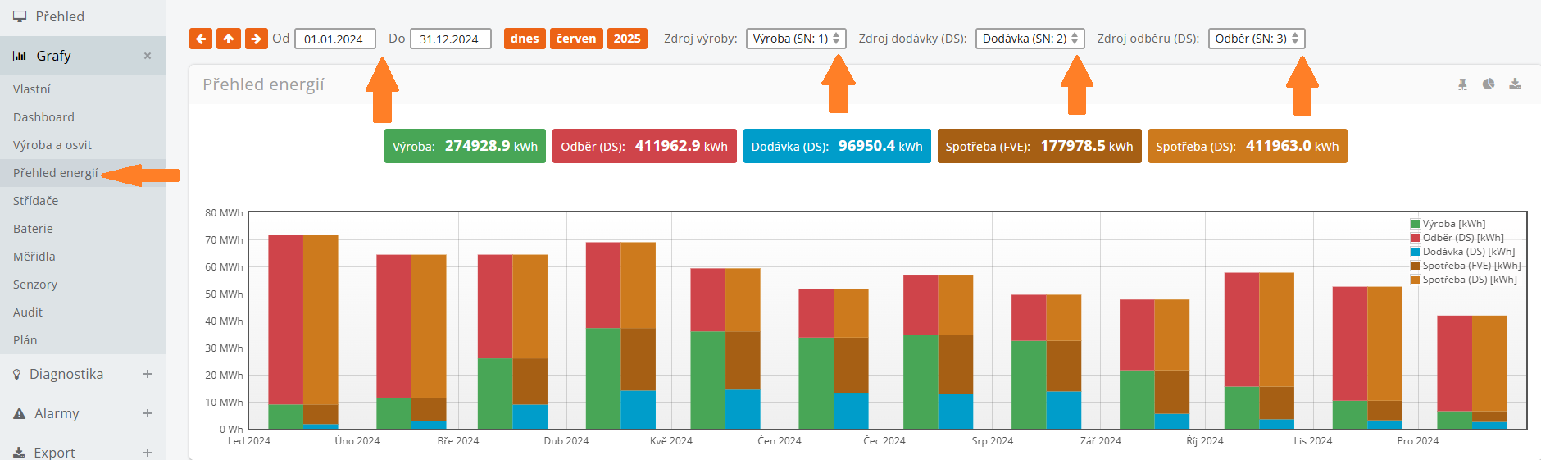Image resolution: width=1541 pixels, height=460 pixels.
Task: Click the up arrow period button
Action: point(229,39)
